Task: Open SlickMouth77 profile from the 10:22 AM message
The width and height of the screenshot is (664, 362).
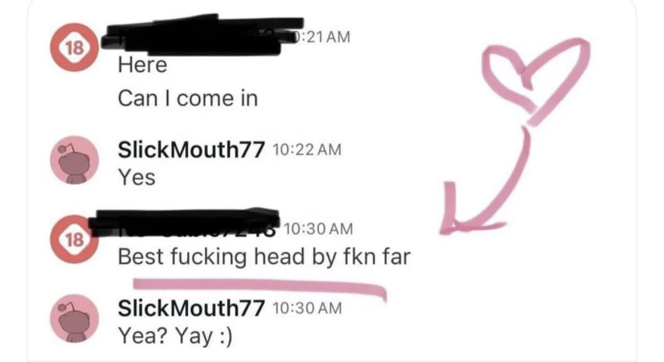Action: coord(191,149)
